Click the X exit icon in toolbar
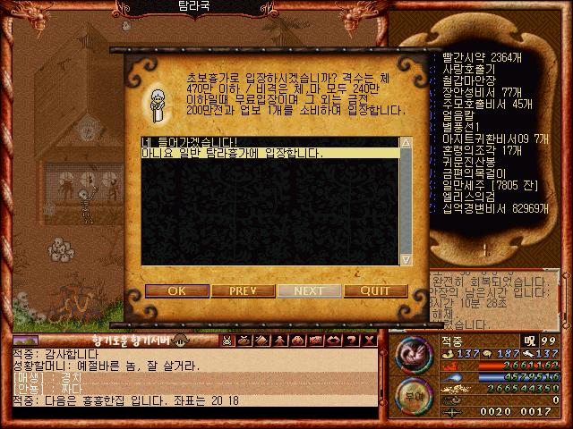Screen dimensions: 573x429 (x=370, y=341)
